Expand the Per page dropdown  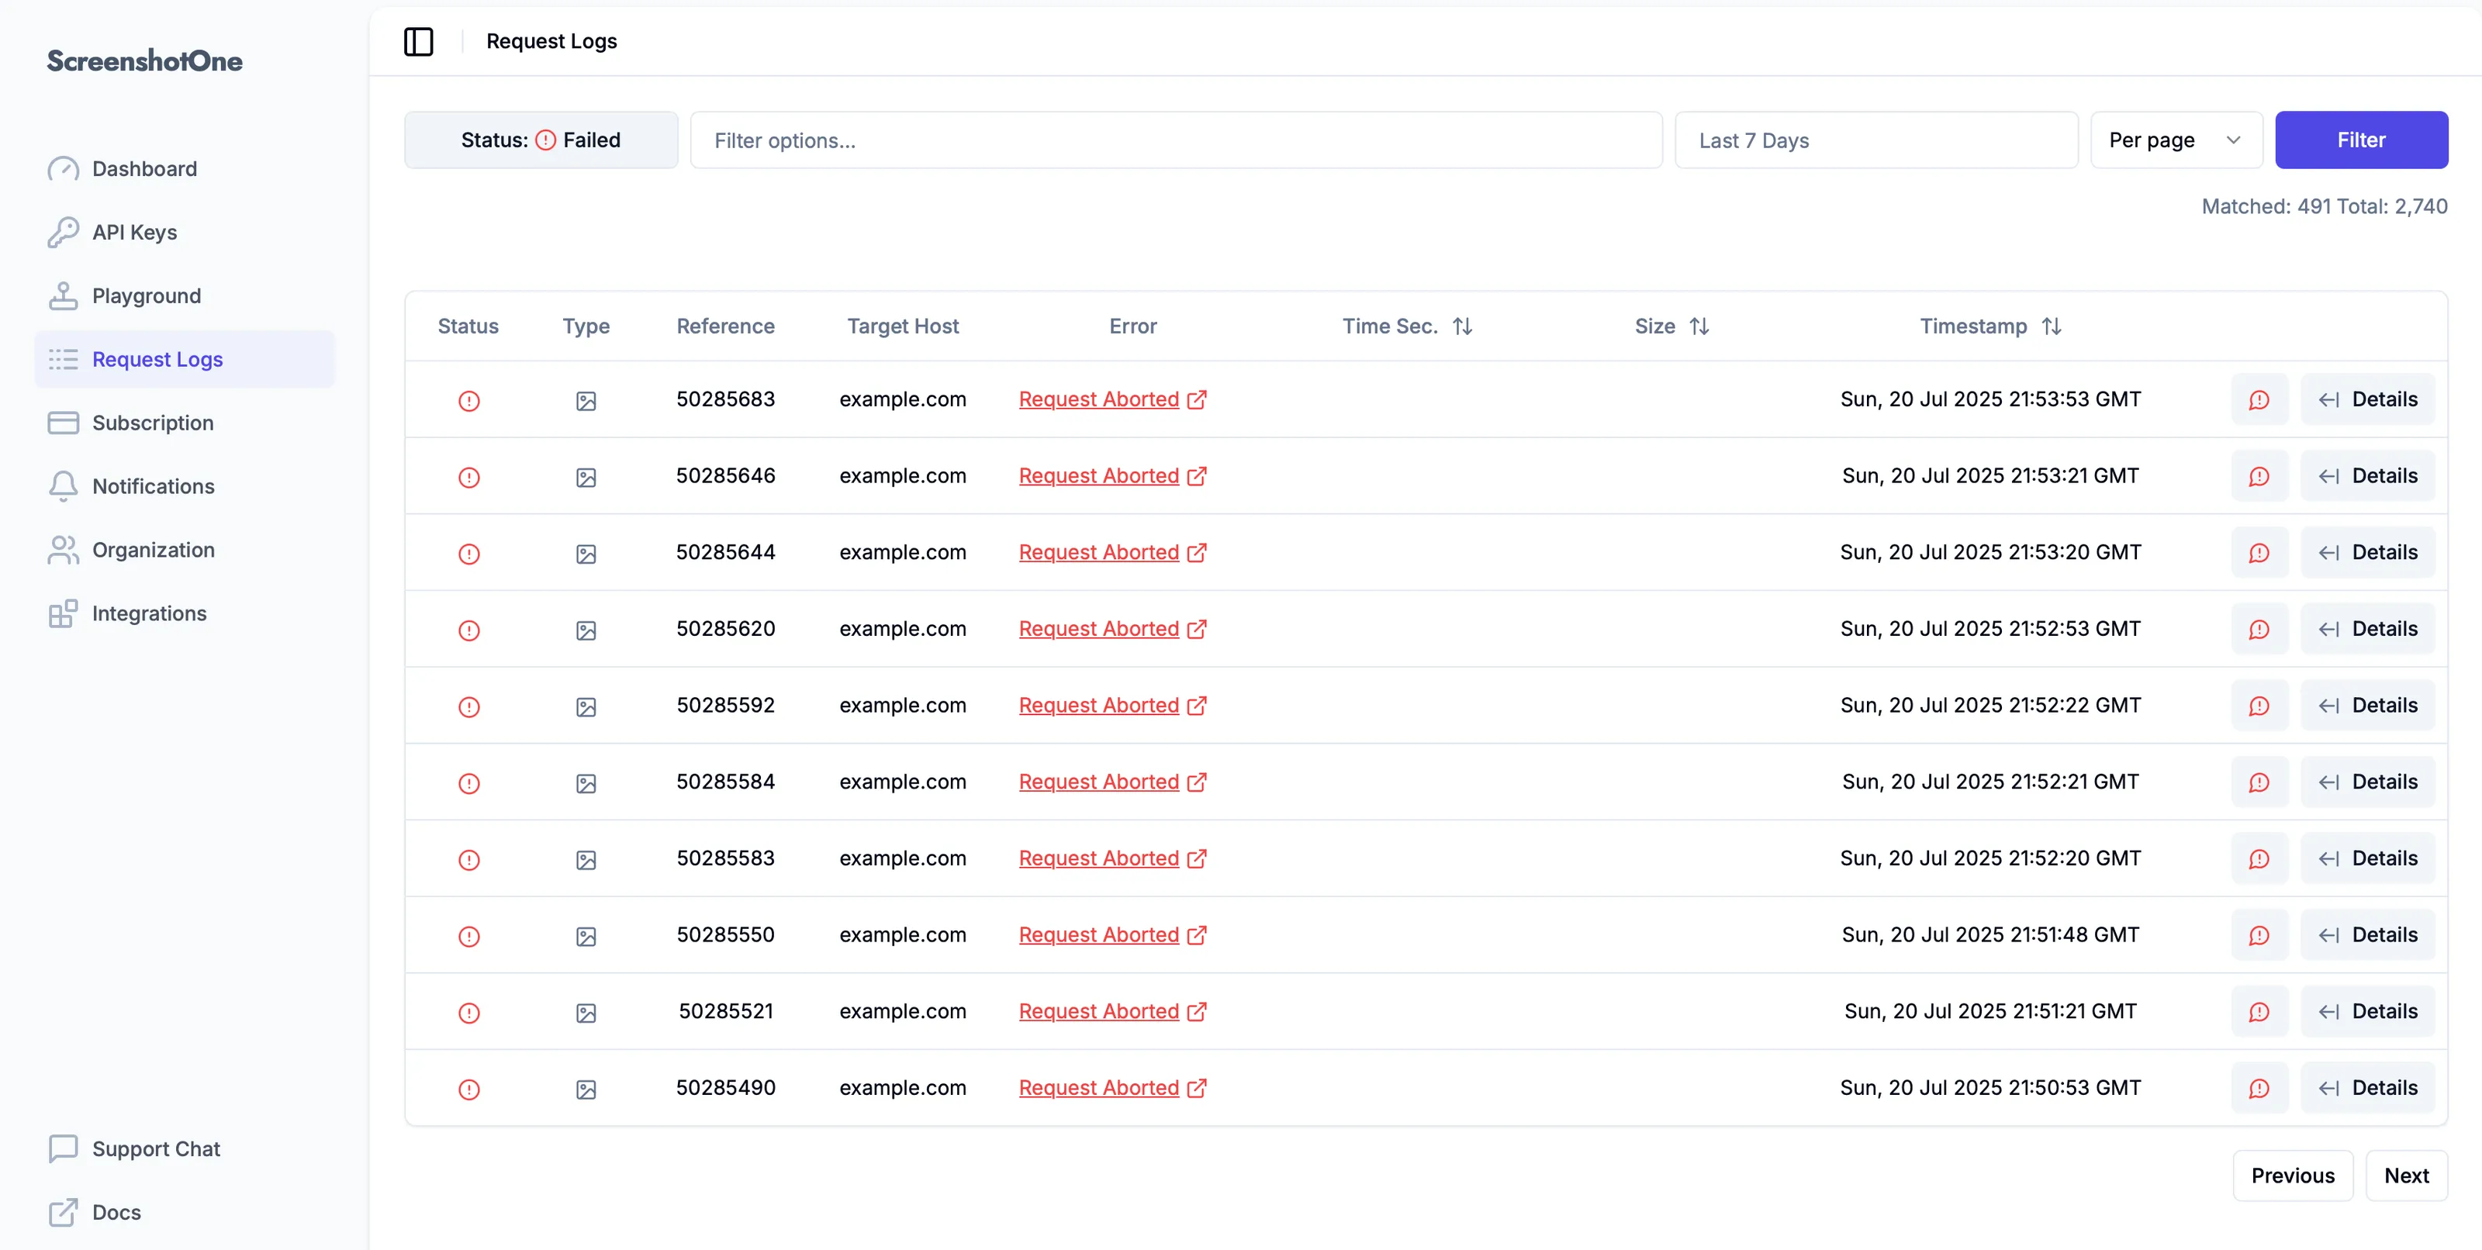pyautogui.click(x=2175, y=140)
